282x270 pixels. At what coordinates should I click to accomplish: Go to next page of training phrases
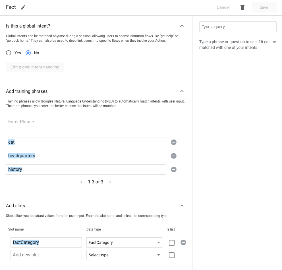click(x=110, y=182)
